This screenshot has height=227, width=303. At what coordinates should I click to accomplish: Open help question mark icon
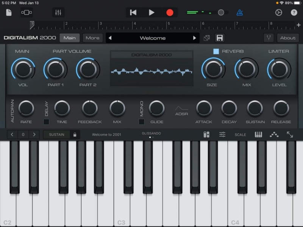click(x=294, y=12)
